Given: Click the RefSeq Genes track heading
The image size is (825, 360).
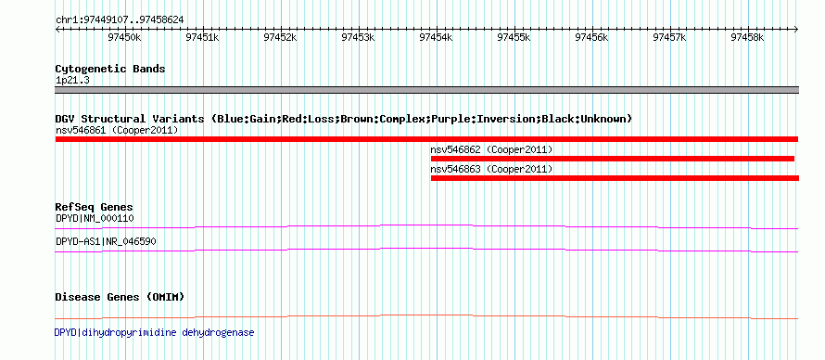Looking at the screenshot, I should point(95,207).
